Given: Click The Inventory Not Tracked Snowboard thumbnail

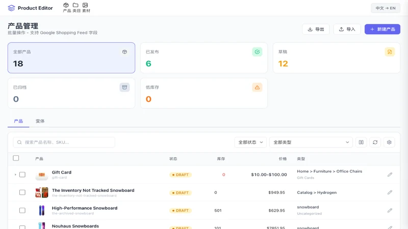Looking at the screenshot, I should click(x=42, y=193).
